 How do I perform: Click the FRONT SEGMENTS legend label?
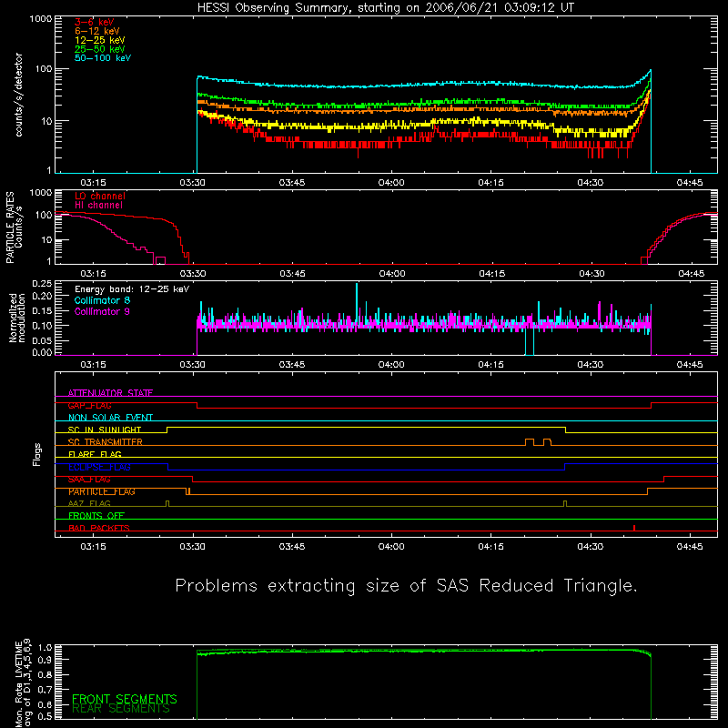125,699
